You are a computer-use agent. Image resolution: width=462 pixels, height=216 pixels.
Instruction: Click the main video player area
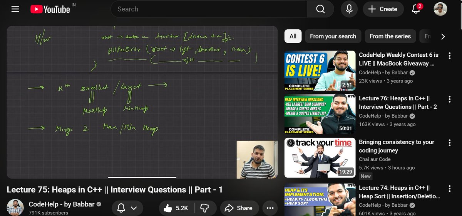(142, 102)
